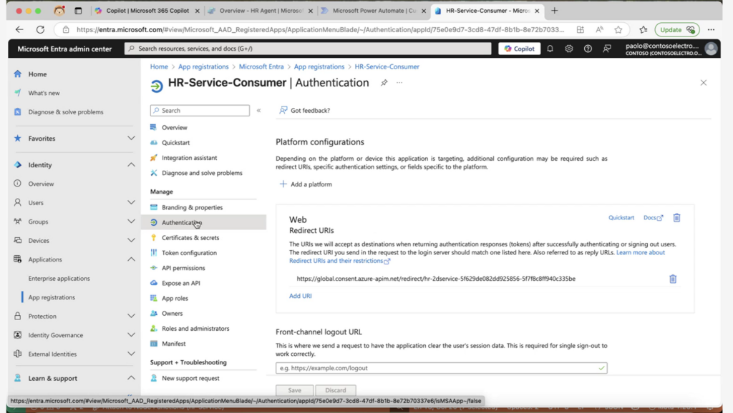Collapse the app menu with double chevron
733x413 pixels.
click(258, 111)
